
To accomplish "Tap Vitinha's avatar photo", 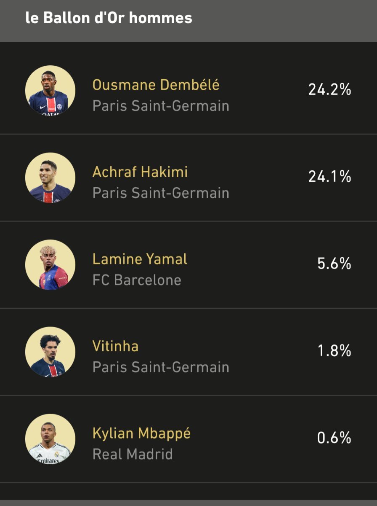I will coord(50,352).
